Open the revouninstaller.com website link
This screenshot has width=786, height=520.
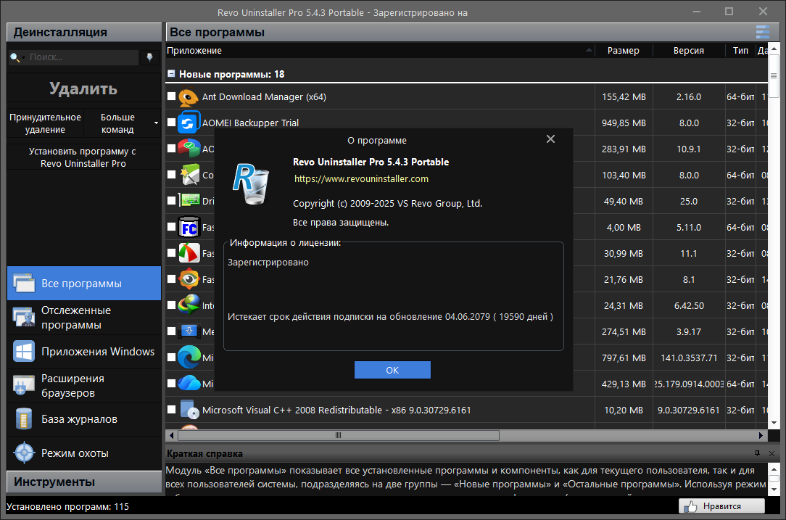coord(361,178)
